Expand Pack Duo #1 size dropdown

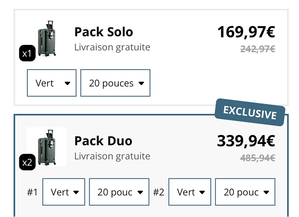click(119, 192)
